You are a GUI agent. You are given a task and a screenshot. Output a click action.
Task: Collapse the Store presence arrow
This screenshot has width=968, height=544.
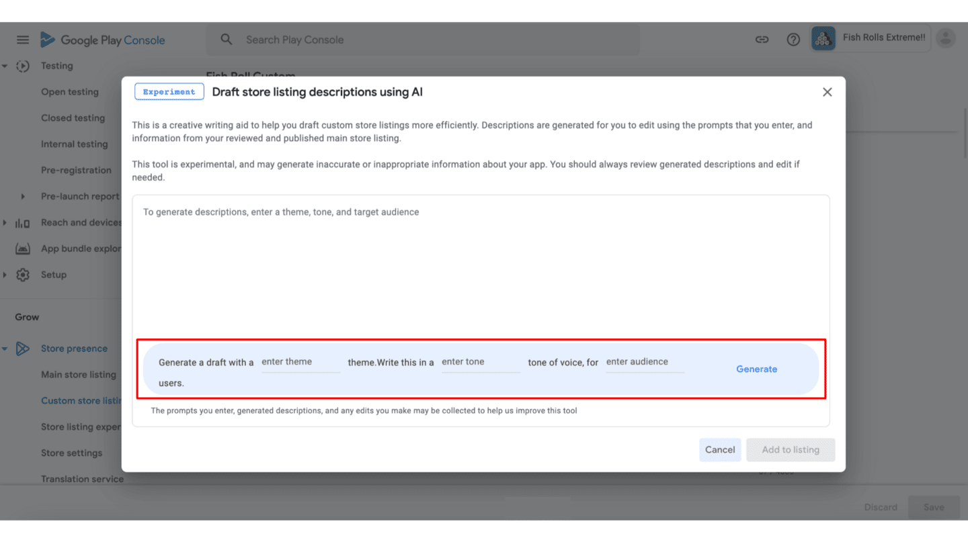click(5, 349)
